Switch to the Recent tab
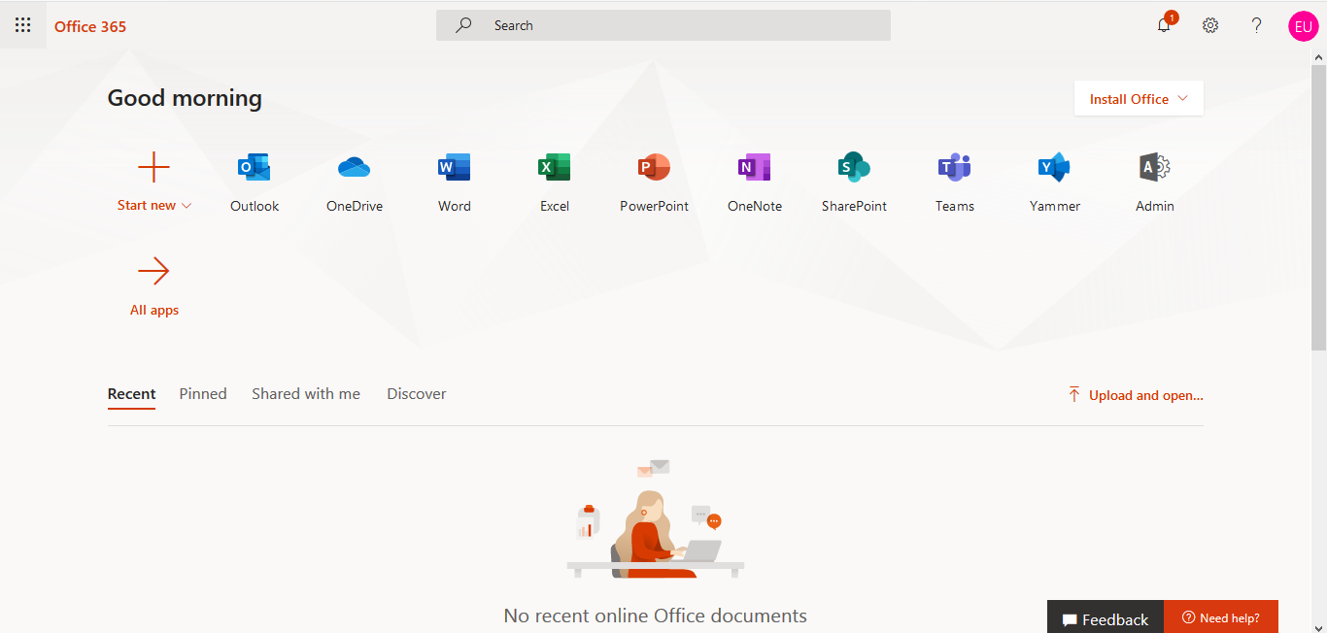This screenshot has width=1327, height=633. tap(131, 394)
